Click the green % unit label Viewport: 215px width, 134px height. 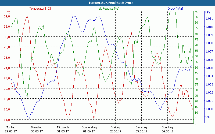196,12
